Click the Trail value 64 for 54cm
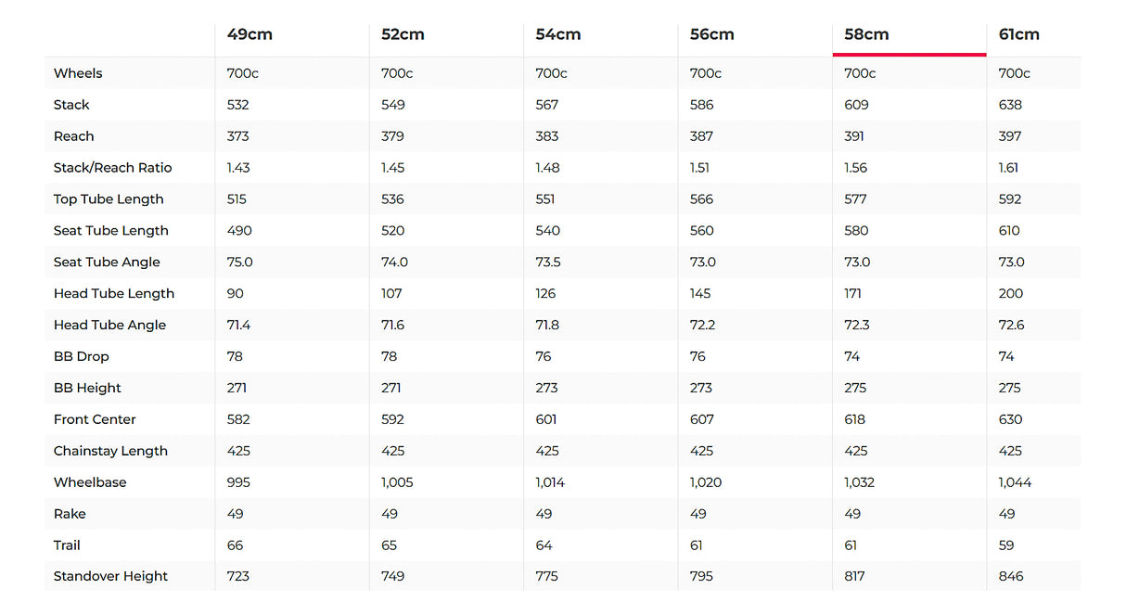The width and height of the screenshot is (1126, 615). pos(544,545)
